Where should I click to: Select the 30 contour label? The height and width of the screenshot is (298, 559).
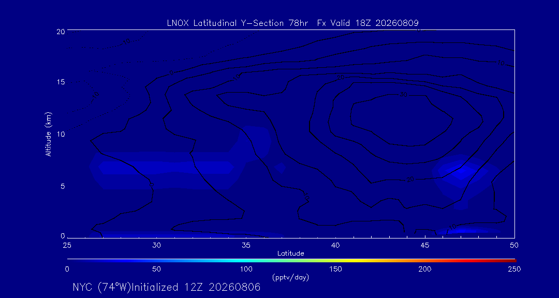tap(403, 95)
